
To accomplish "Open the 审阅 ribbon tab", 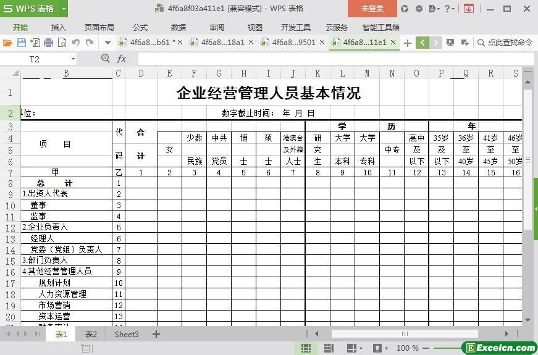I will [x=217, y=27].
